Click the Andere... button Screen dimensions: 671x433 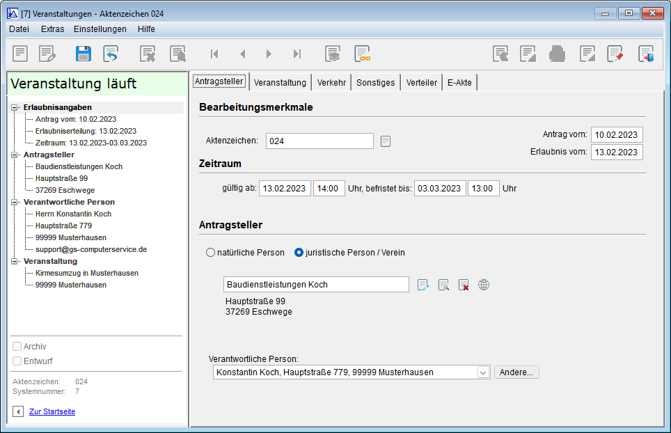(516, 372)
